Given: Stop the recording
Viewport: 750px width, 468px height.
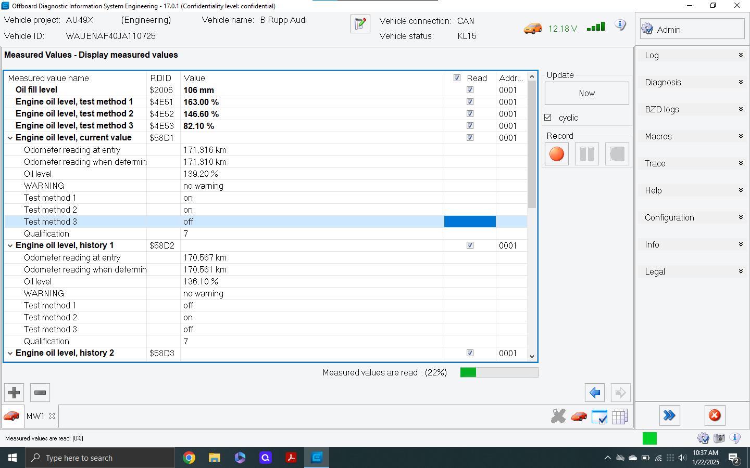Looking at the screenshot, I should point(617,153).
